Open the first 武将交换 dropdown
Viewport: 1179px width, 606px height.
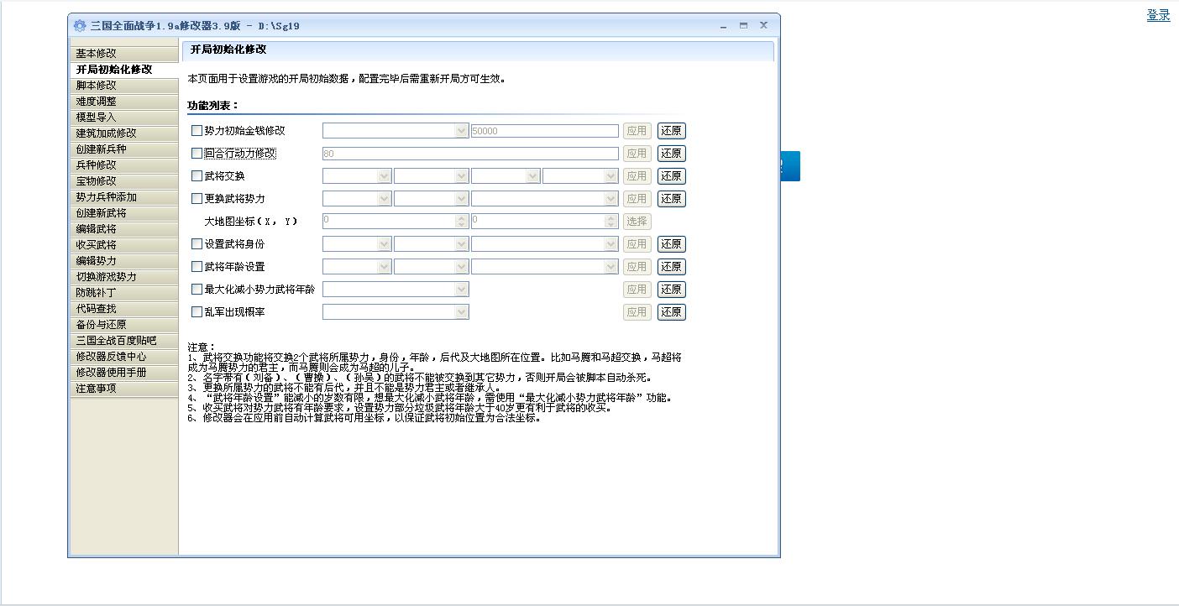(384, 175)
